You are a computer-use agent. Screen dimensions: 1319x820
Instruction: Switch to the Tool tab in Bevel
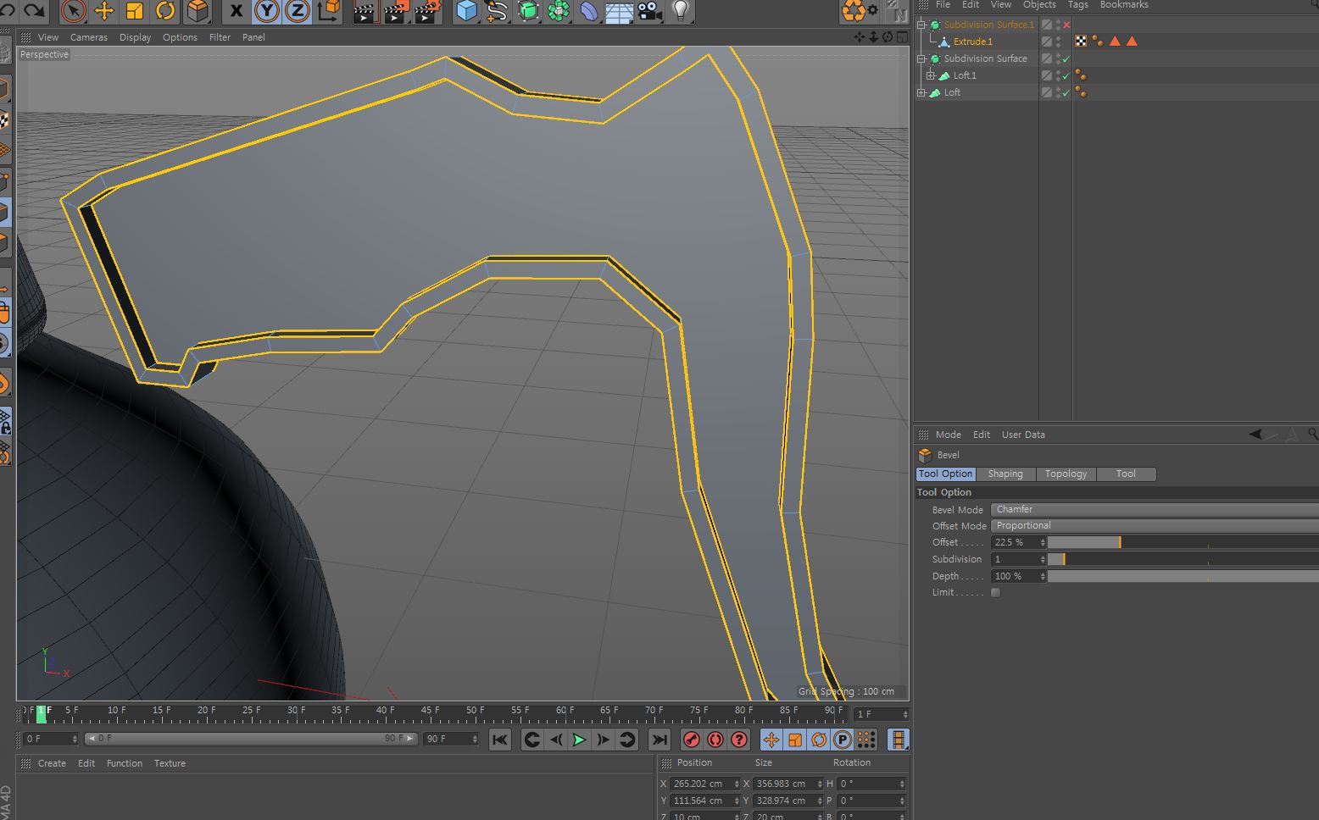tap(1126, 474)
